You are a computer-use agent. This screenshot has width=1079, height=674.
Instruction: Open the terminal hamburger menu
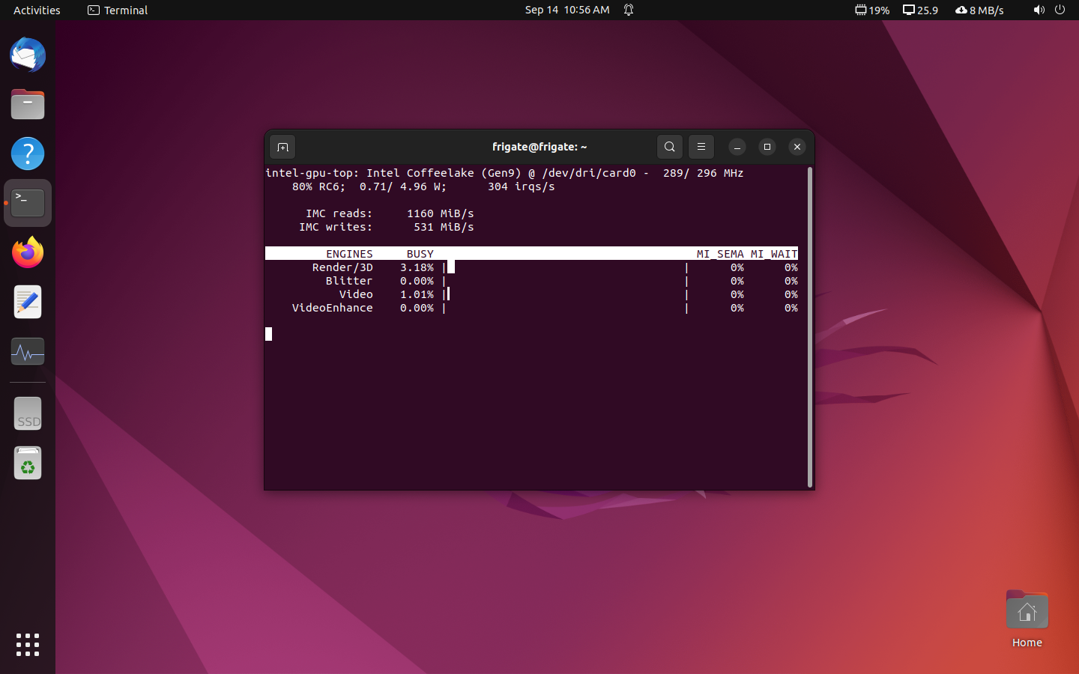pos(701,147)
